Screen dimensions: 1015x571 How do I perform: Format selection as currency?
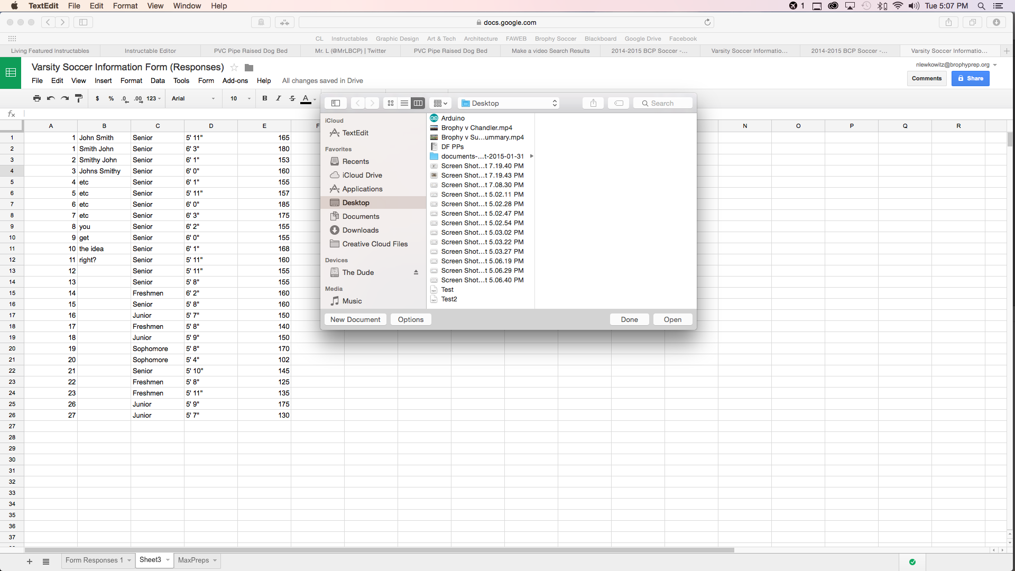click(97, 98)
